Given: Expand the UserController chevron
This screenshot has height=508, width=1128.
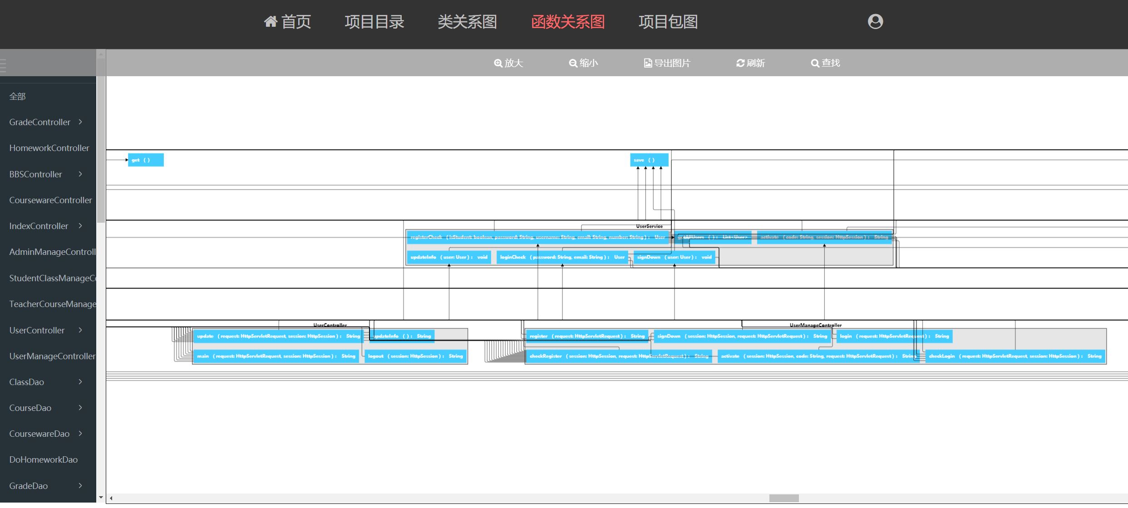Looking at the screenshot, I should pos(80,330).
